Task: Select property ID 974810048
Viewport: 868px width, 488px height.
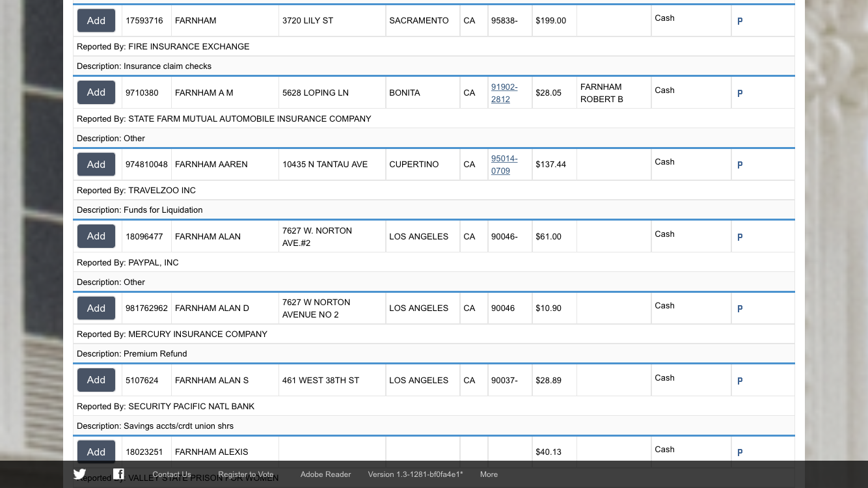Action: tap(146, 165)
